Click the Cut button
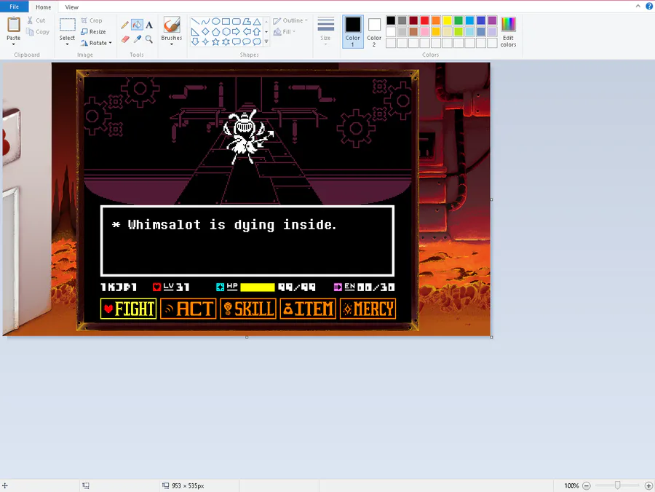 tap(36, 20)
